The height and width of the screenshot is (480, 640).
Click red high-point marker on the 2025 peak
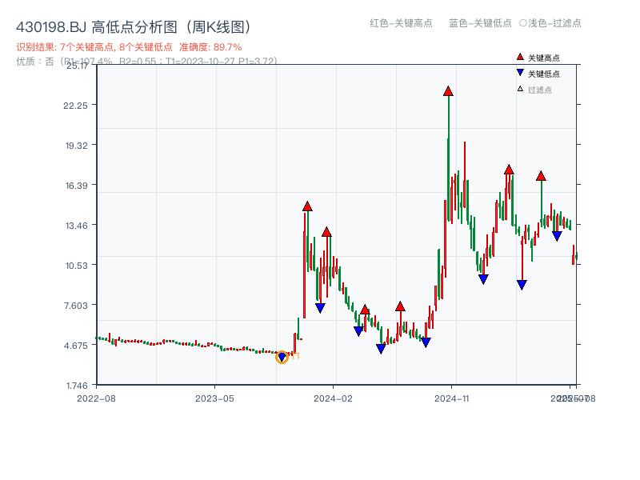coord(542,175)
